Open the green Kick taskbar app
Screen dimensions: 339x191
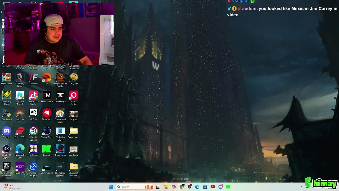click(228, 187)
